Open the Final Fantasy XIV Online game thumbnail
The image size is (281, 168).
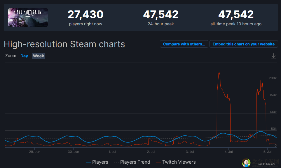click(x=28, y=17)
